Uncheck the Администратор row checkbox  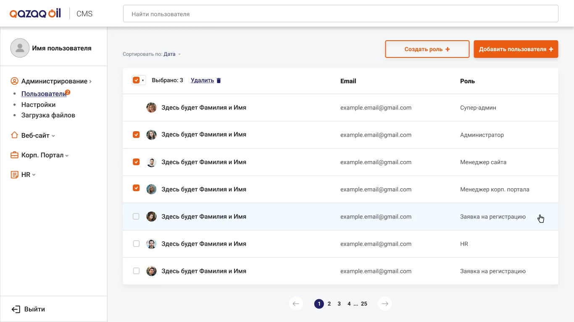point(136,135)
